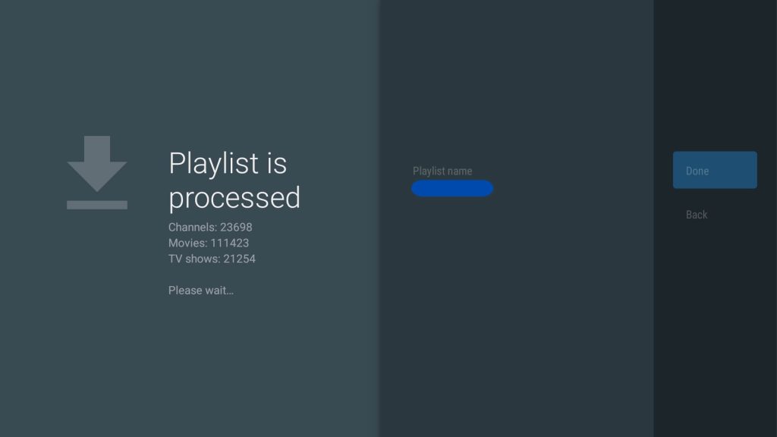The width and height of the screenshot is (777, 437).
Task: Click the "Channels: 23698" count line
Action: pos(210,227)
